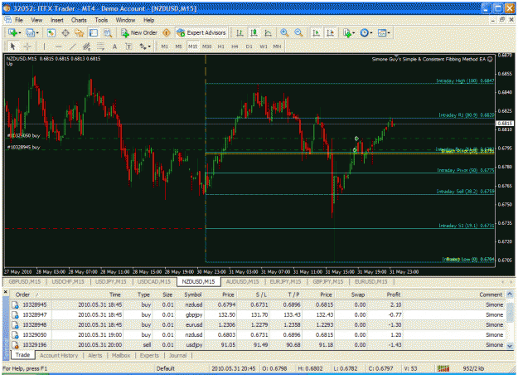Screen dimensions: 518x375
Task: Select the arrow cursor tool
Action: pos(13,46)
